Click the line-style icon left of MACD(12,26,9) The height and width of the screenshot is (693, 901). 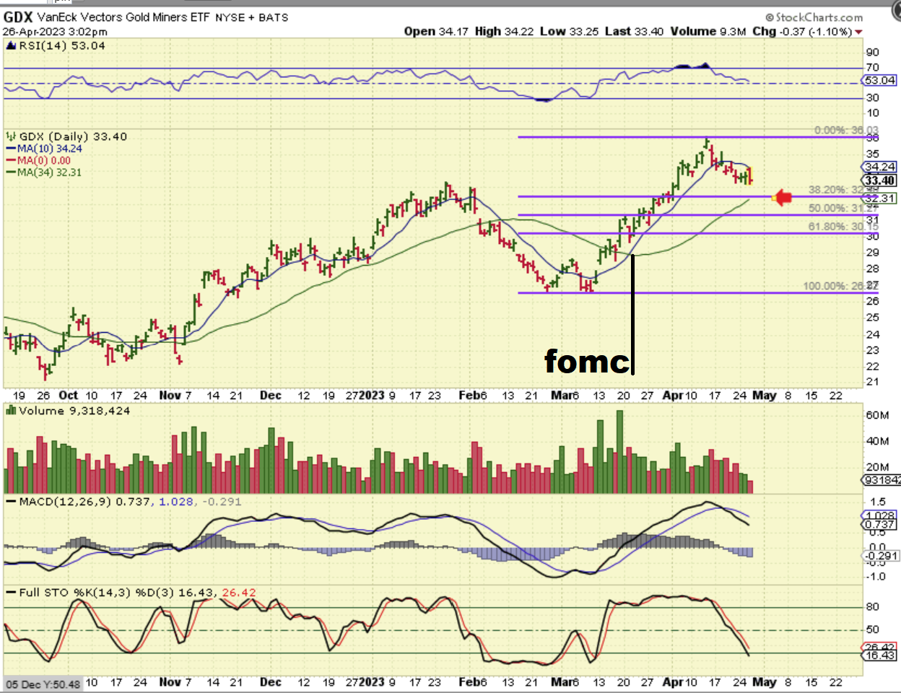tap(12, 501)
